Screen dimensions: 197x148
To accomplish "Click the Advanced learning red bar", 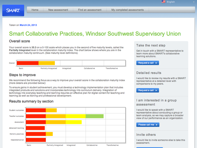I will 35,128.
